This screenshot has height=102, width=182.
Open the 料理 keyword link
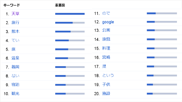click(x=106, y=48)
